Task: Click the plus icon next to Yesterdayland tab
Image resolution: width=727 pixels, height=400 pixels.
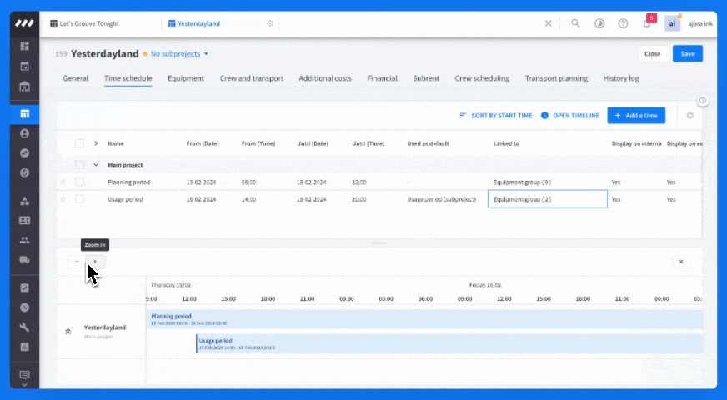Action: pyautogui.click(x=270, y=23)
